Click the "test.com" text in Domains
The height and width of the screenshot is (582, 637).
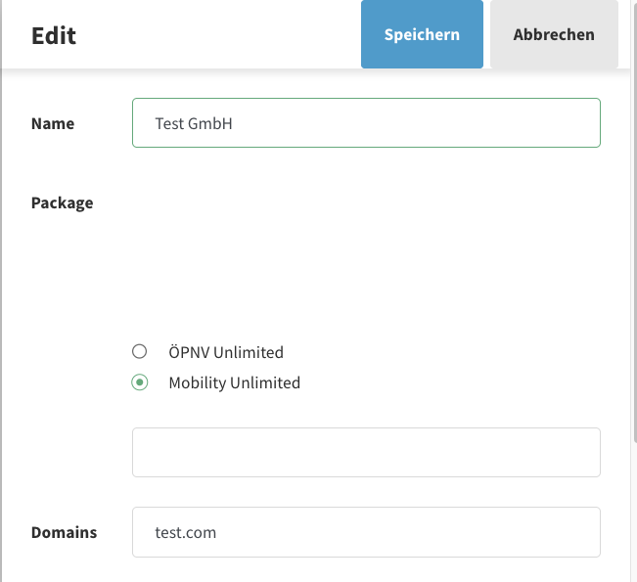(x=186, y=533)
